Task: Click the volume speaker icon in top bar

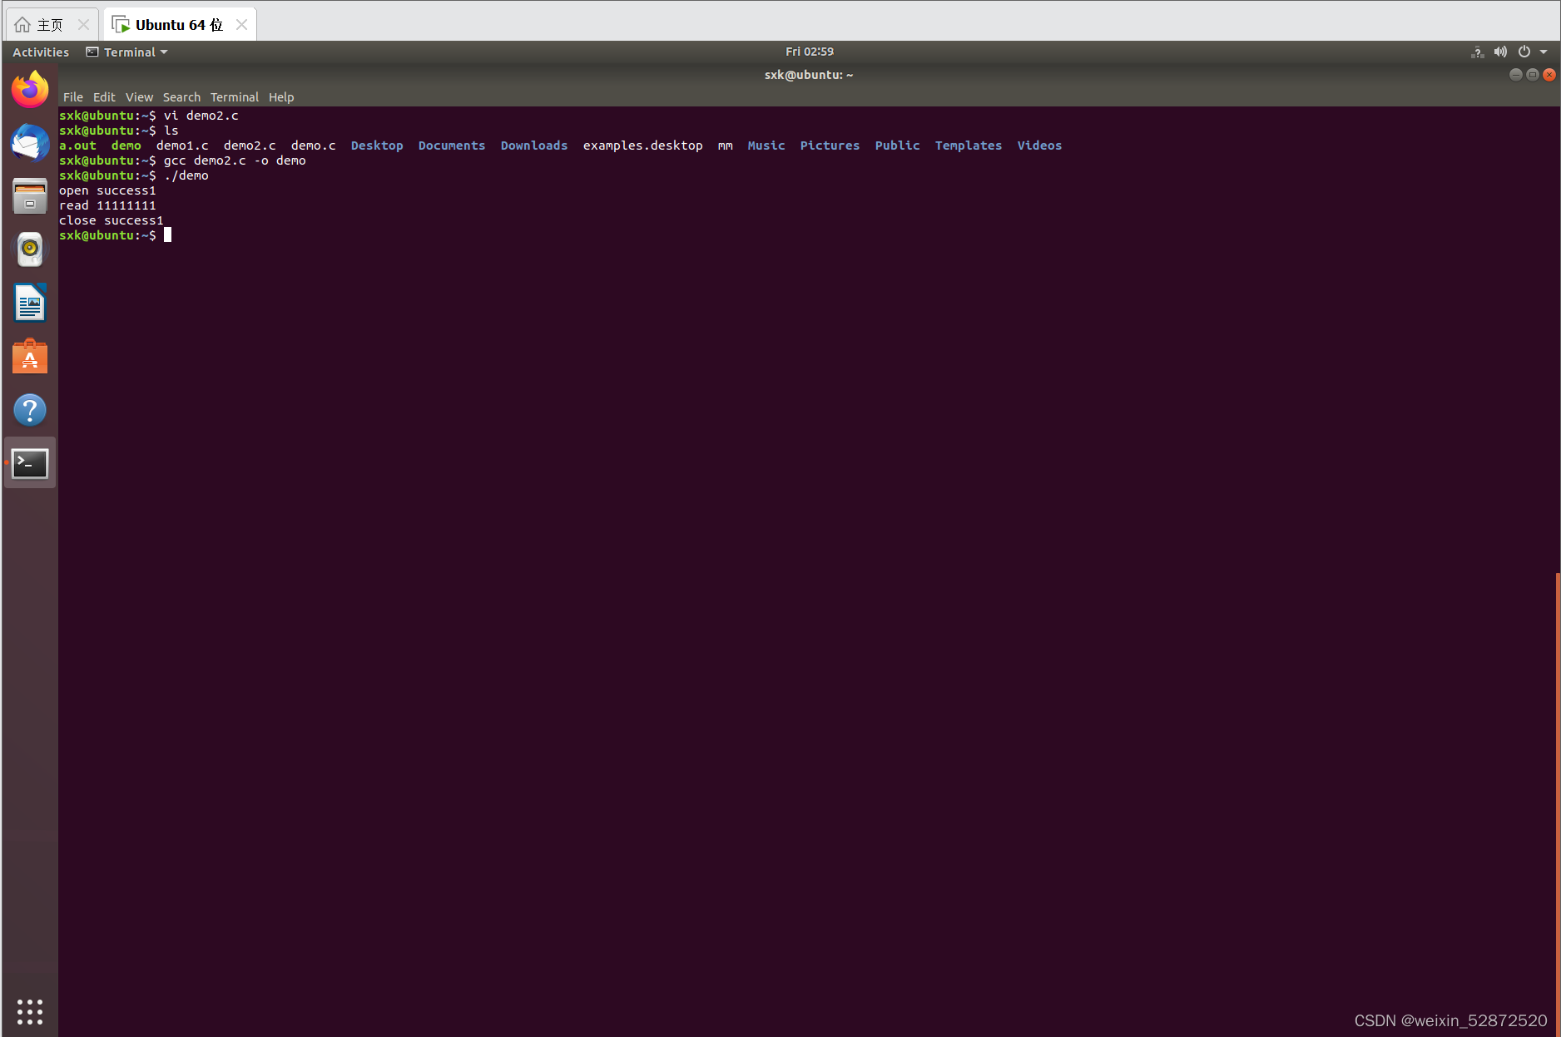Action: (1500, 52)
